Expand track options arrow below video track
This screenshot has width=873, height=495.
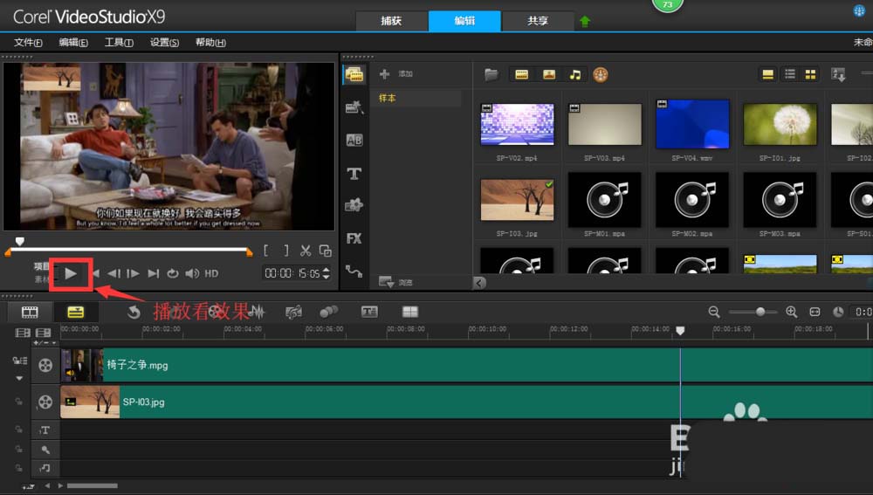tap(19, 379)
